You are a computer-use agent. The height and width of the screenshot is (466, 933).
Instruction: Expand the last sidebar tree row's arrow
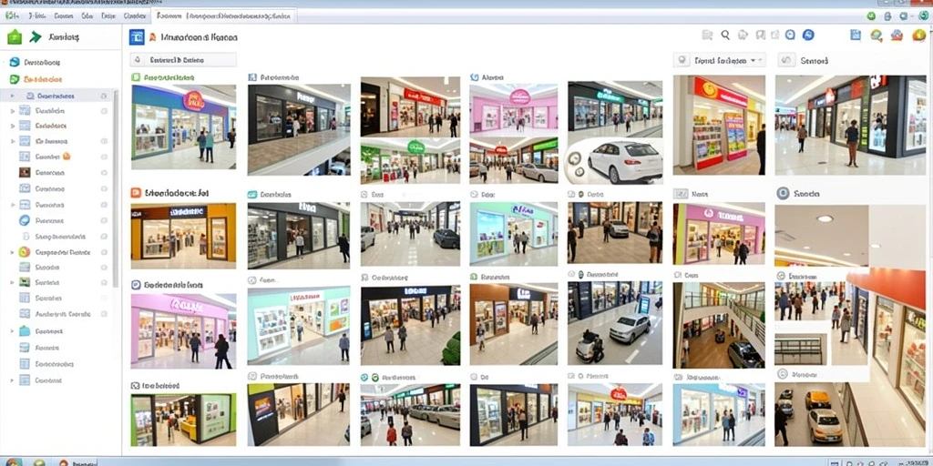[x=13, y=380]
